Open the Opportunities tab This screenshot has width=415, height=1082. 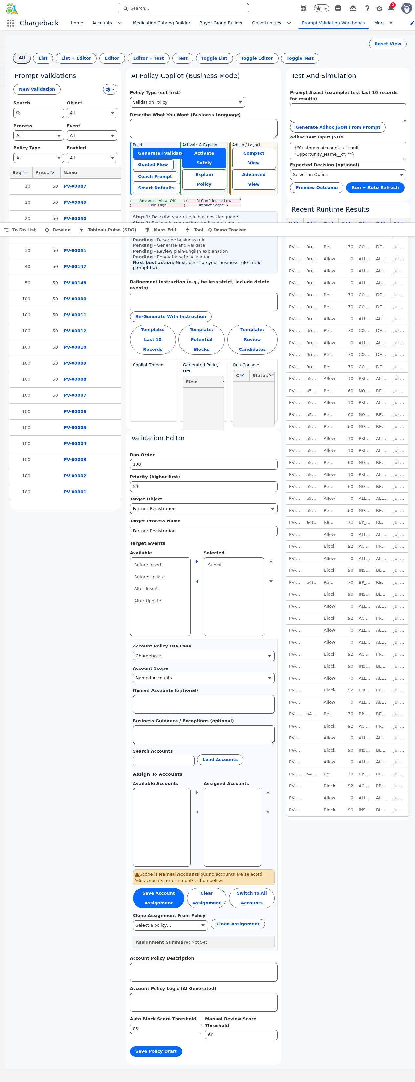click(266, 23)
